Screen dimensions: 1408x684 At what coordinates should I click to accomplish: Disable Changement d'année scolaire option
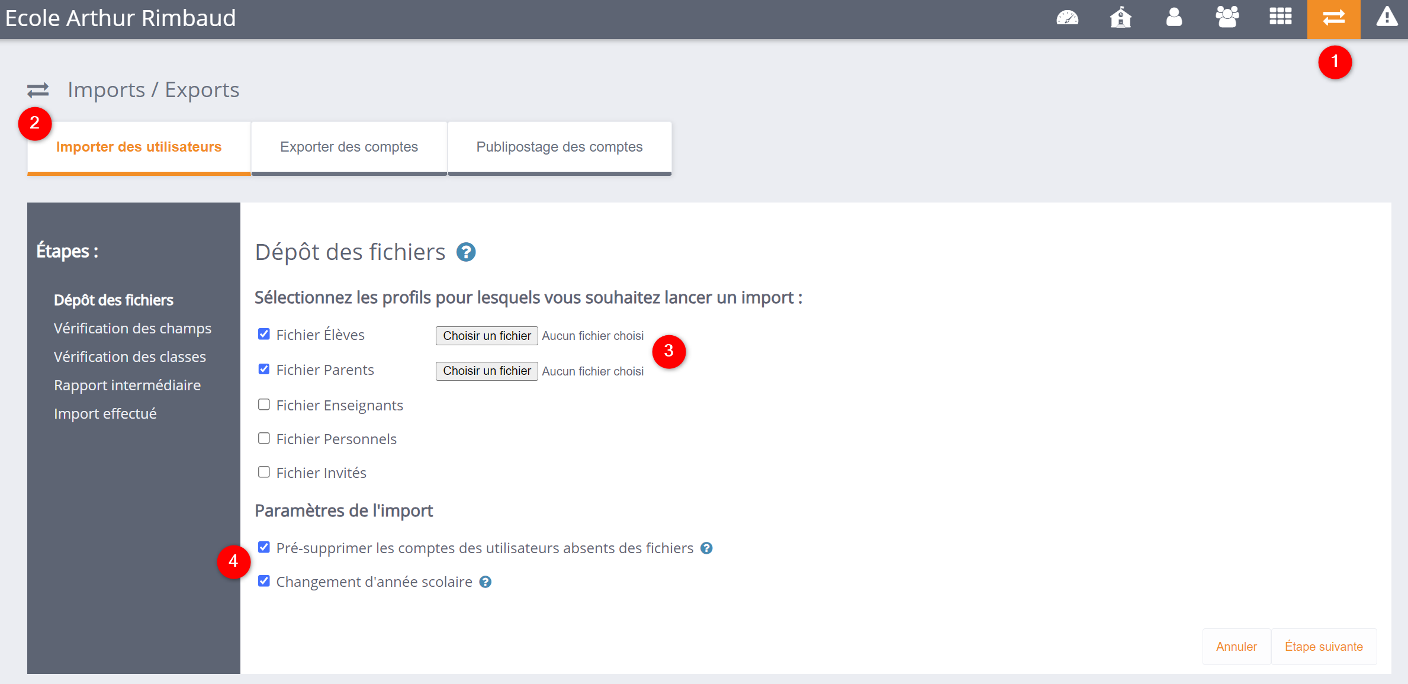point(264,581)
